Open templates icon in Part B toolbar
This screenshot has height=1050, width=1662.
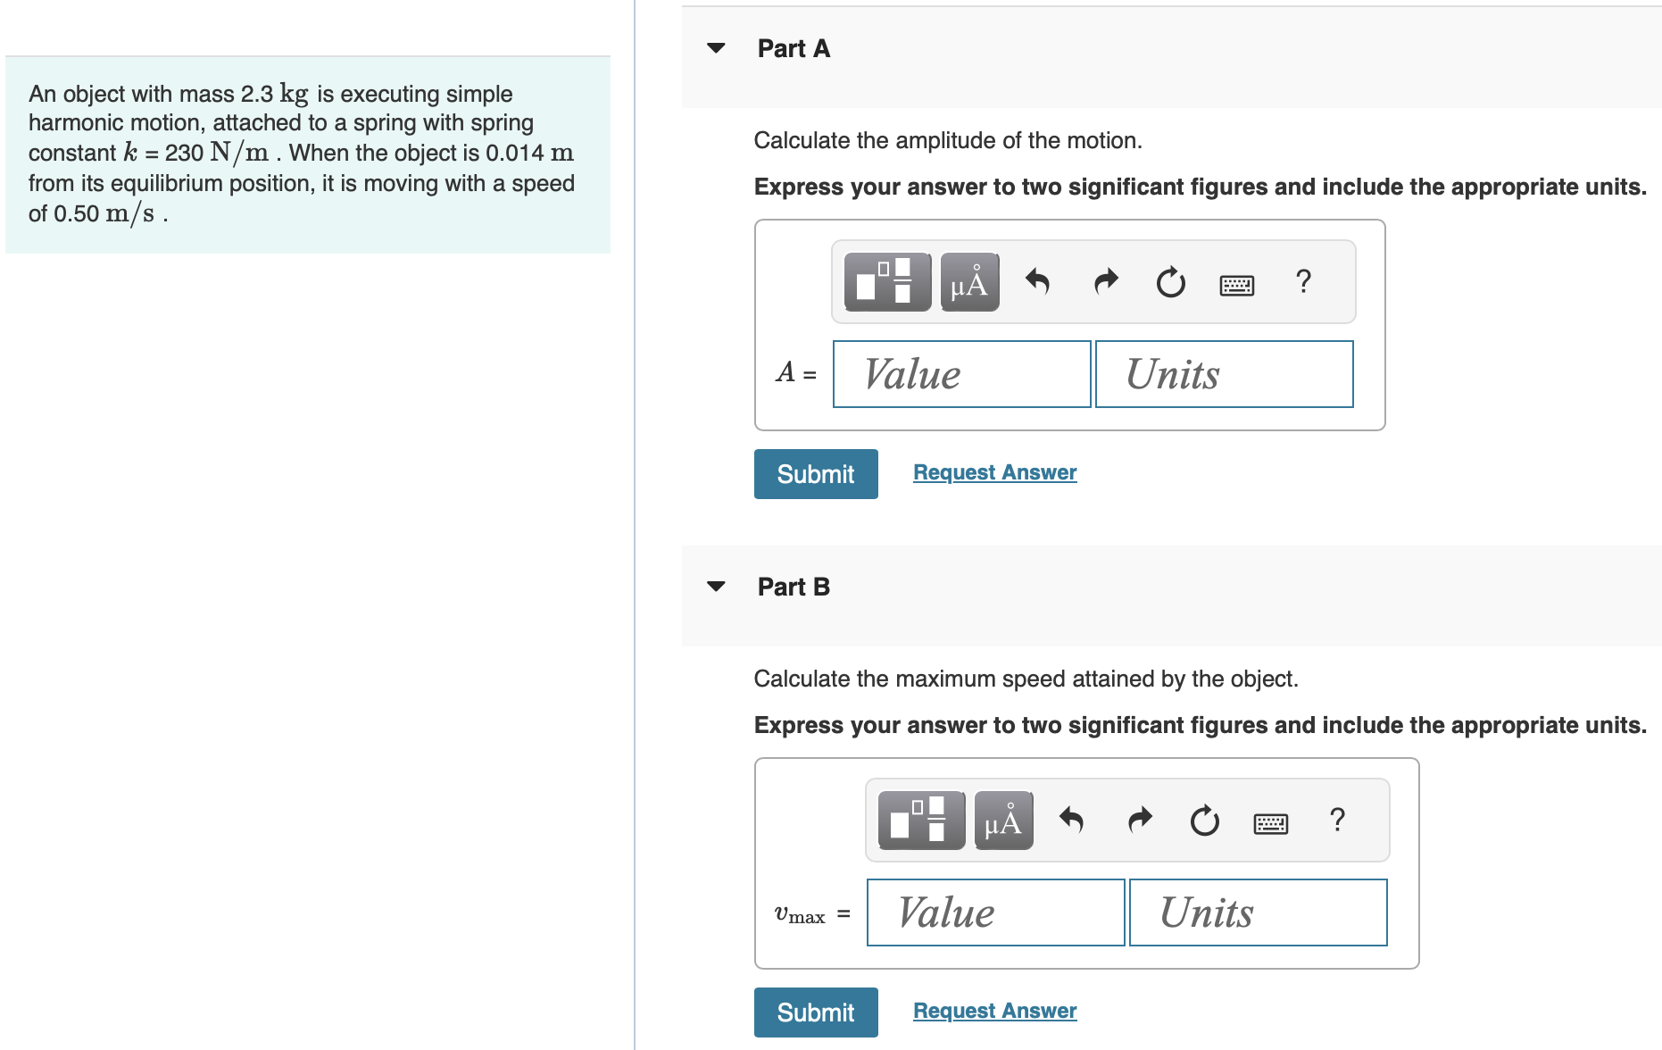click(x=921, y=821)
